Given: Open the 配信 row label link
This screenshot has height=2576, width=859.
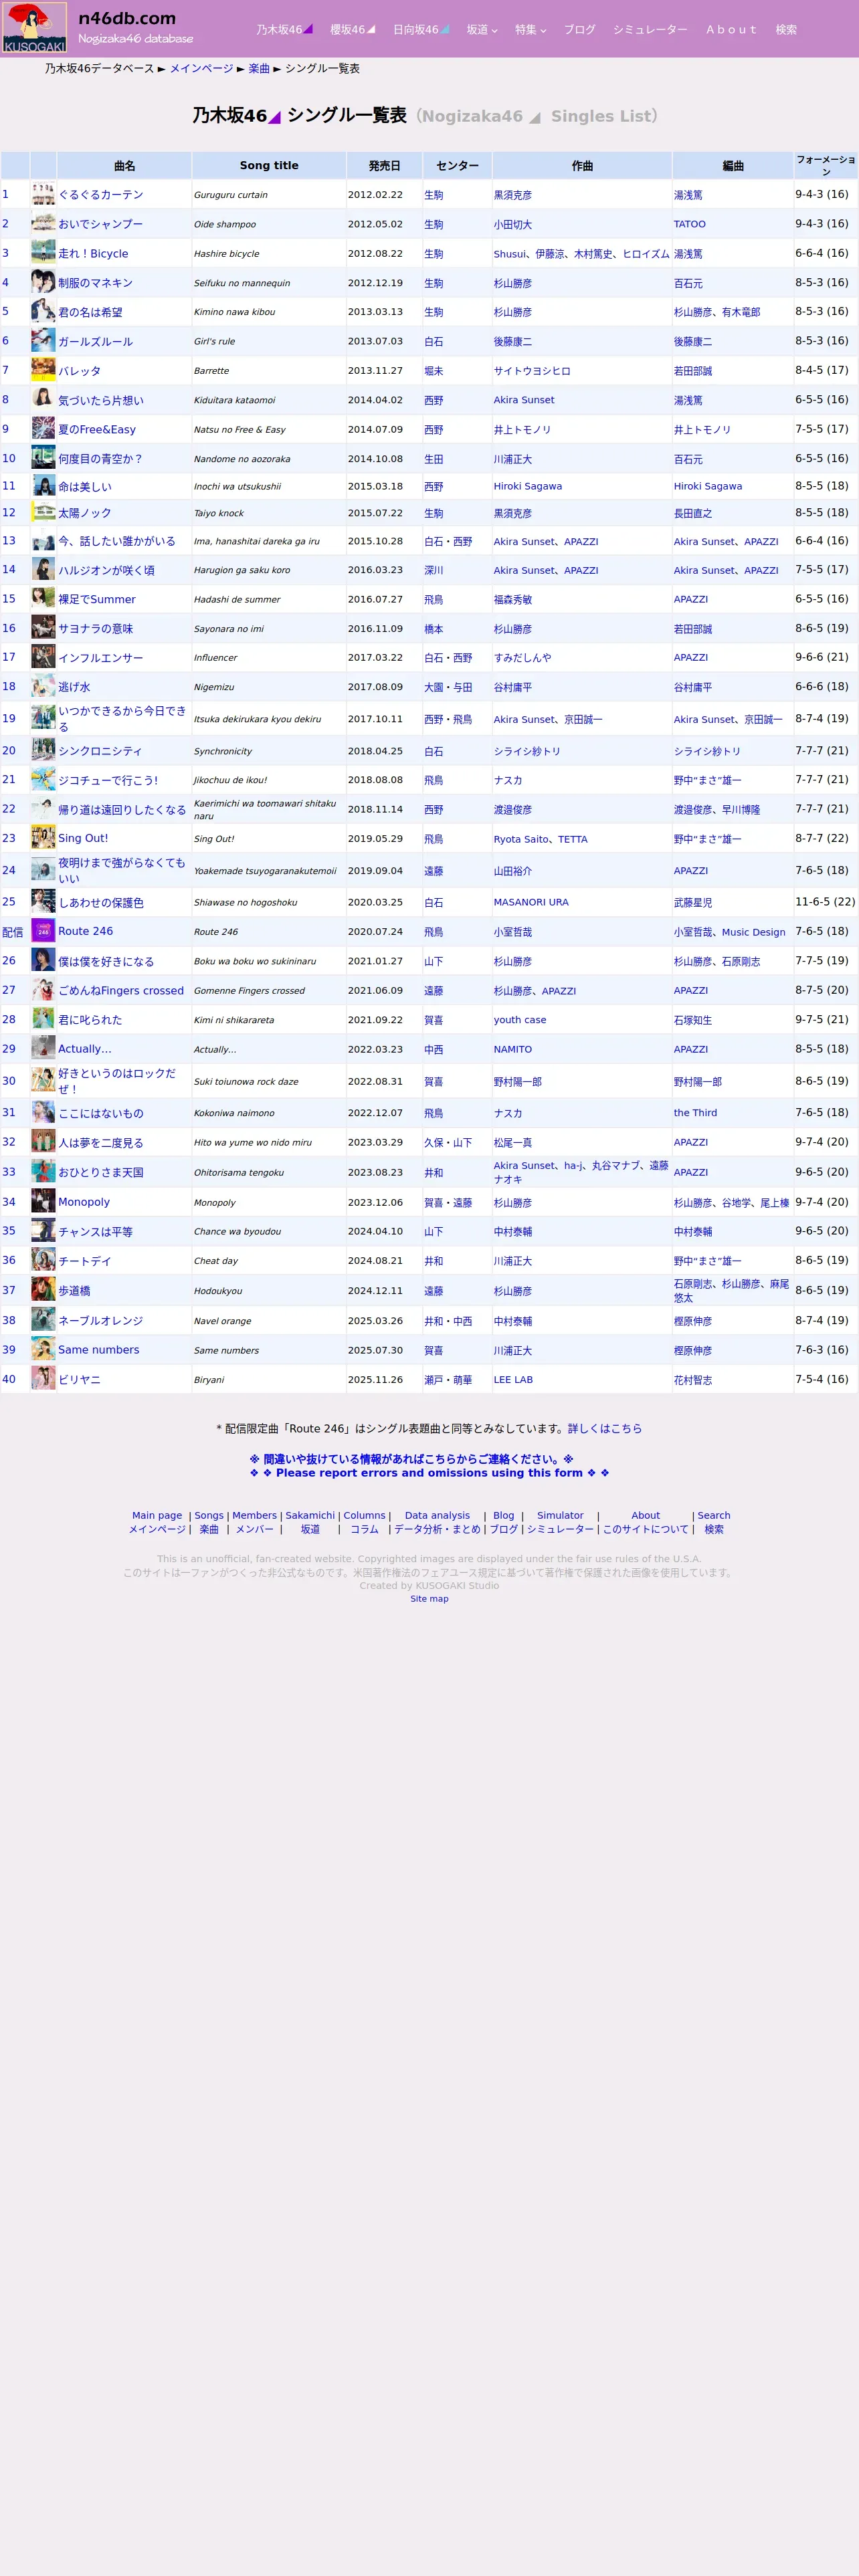Looking at the screenshot, I should pyautogui.click(x=12, y=932).
